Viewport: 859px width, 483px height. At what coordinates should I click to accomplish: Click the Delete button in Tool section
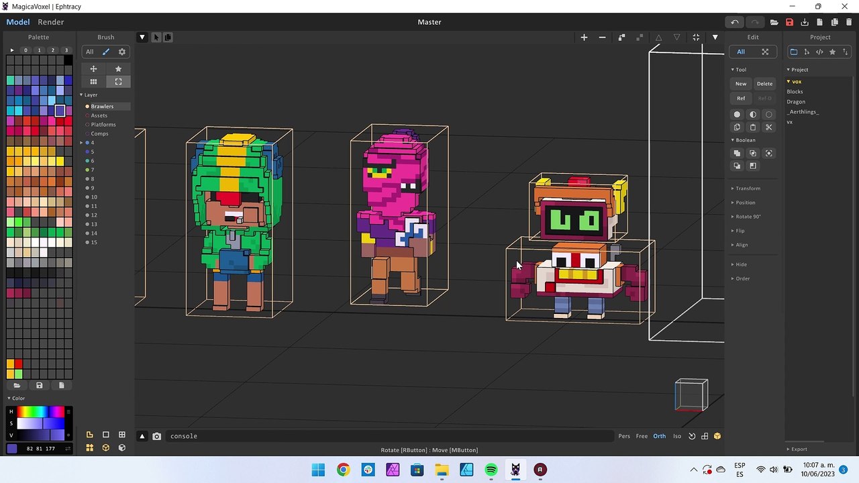pyautogui.click(x=764, y=84)
